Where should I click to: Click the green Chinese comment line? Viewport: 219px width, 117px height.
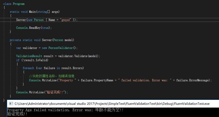52,76
